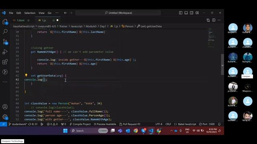Go back with the left arrow
Image resolution: width=257 pixels, height=144 pixels.
pos(65,13)
